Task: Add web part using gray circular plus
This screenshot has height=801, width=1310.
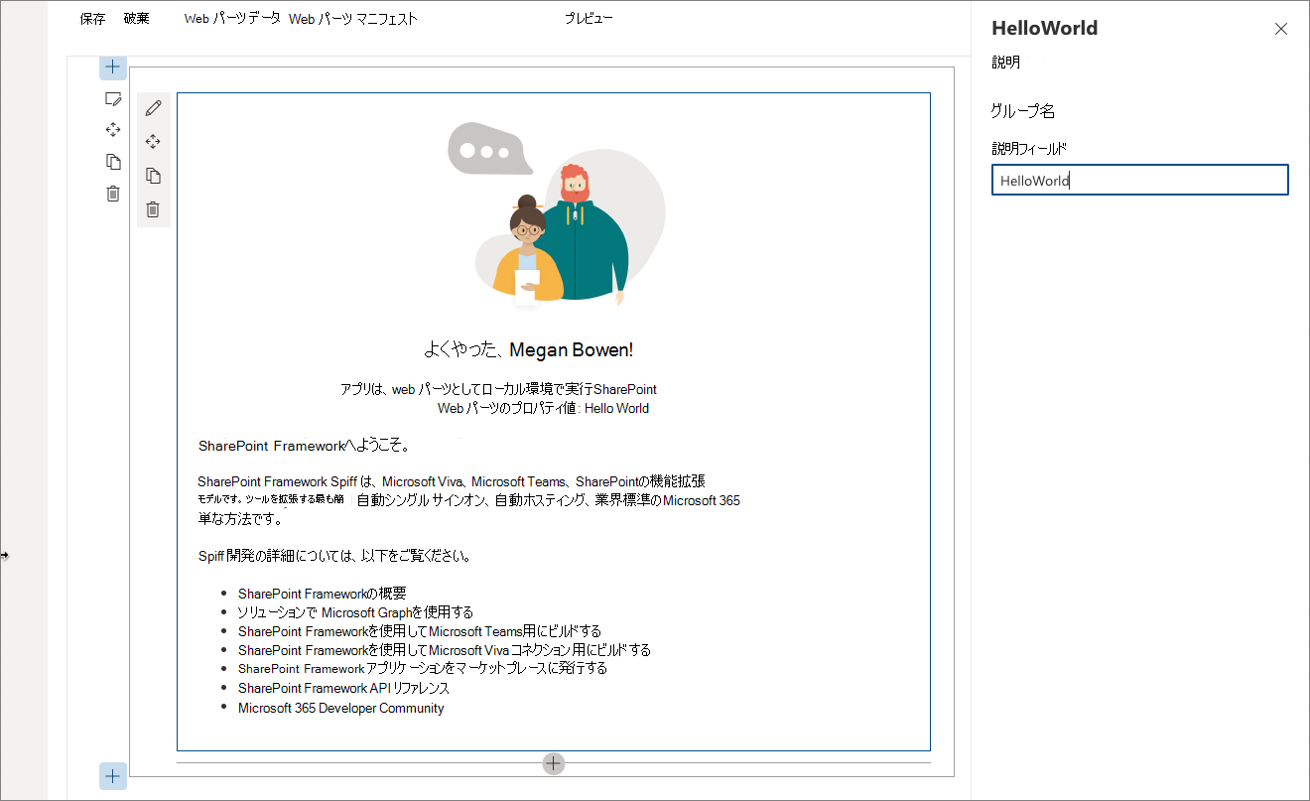Action: tap(554, 763)
